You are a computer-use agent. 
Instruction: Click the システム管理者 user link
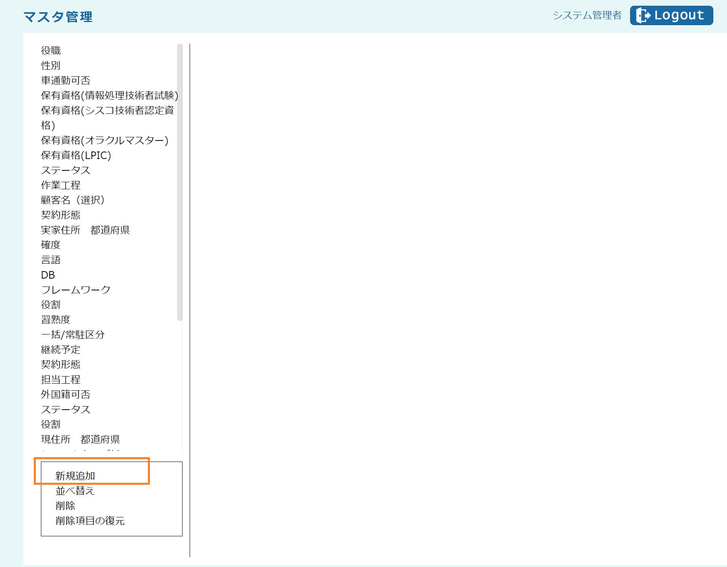tap(587, 15)
